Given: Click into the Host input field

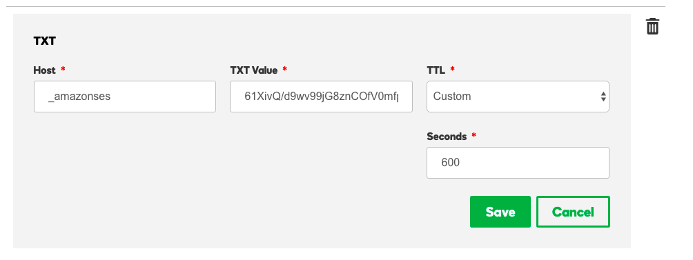Looking at the screenshot, I should point(125,97).
